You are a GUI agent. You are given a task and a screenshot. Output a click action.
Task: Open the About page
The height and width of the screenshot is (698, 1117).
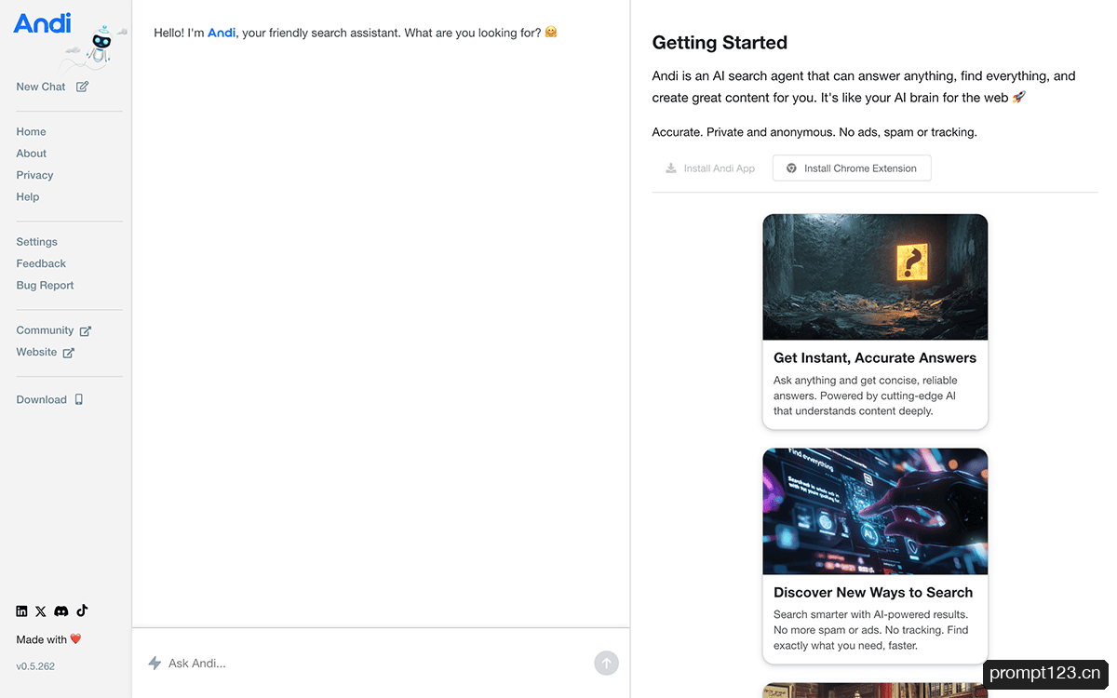[x=31, y=154]
